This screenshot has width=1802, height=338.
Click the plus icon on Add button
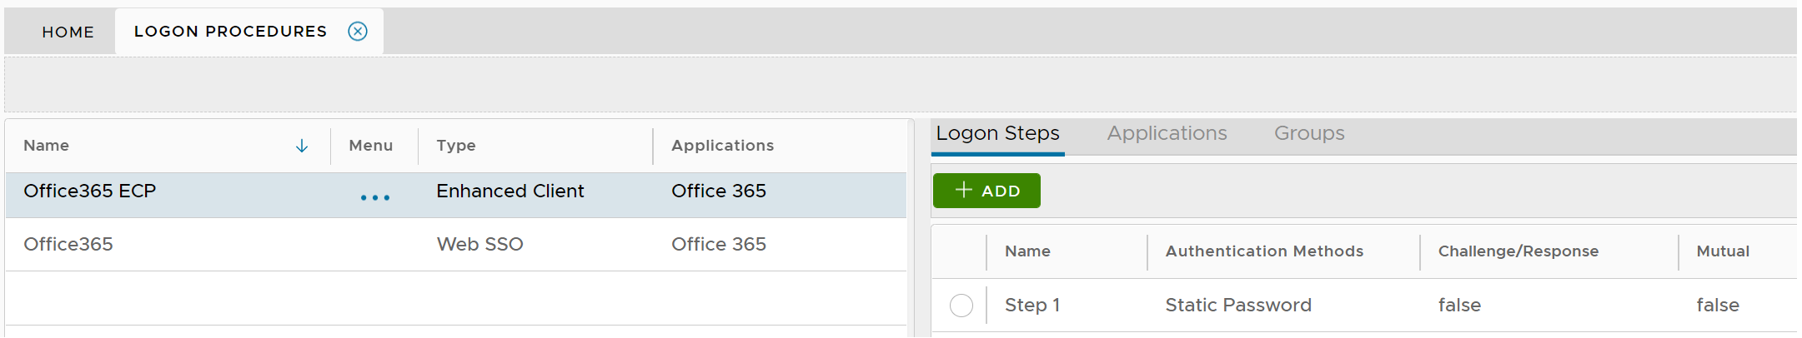(x=964, y=190)
